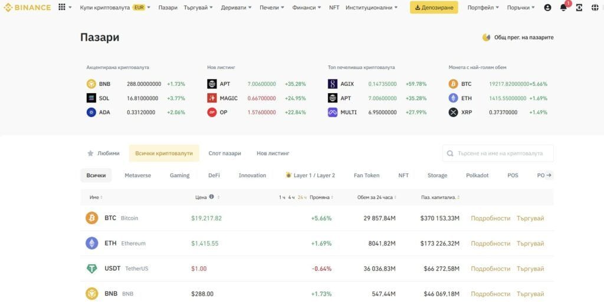Screen dimensions: 604x302
Task: Click the OP coin icon
Action: pos(212,112)
